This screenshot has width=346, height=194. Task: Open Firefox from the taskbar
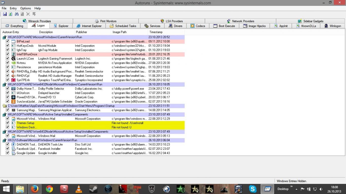click(x=34, y=189)
